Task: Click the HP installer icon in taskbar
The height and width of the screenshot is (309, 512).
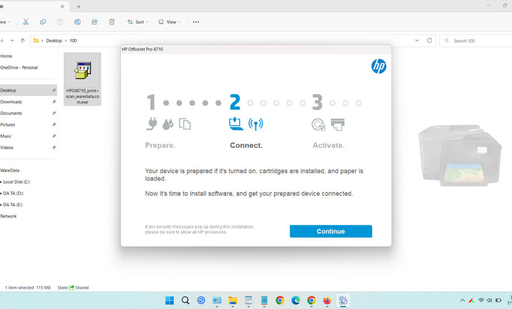Action: [x=343, y=300]
